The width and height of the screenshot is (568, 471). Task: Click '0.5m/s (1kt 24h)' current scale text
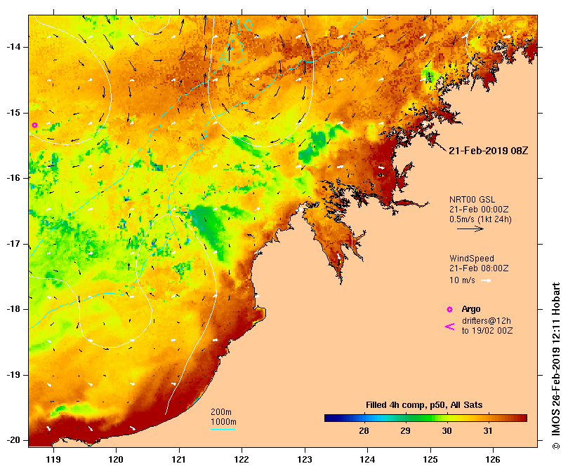pos(480,219)
